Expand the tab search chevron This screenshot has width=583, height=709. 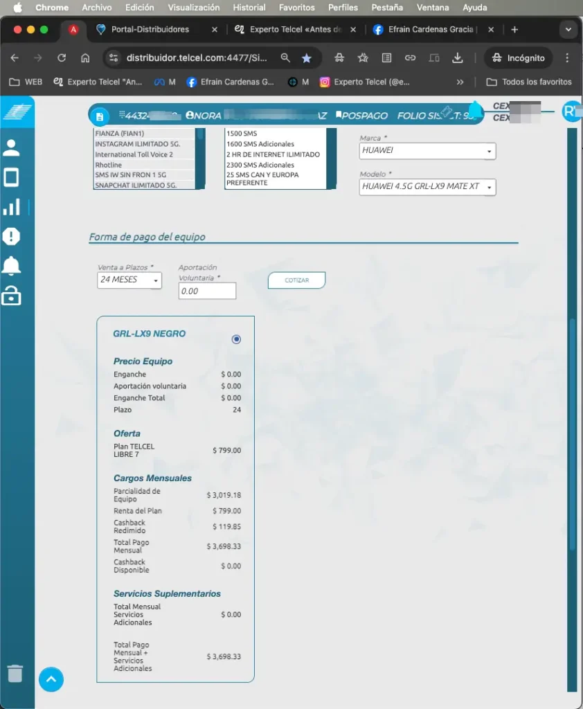coord(568,29)
